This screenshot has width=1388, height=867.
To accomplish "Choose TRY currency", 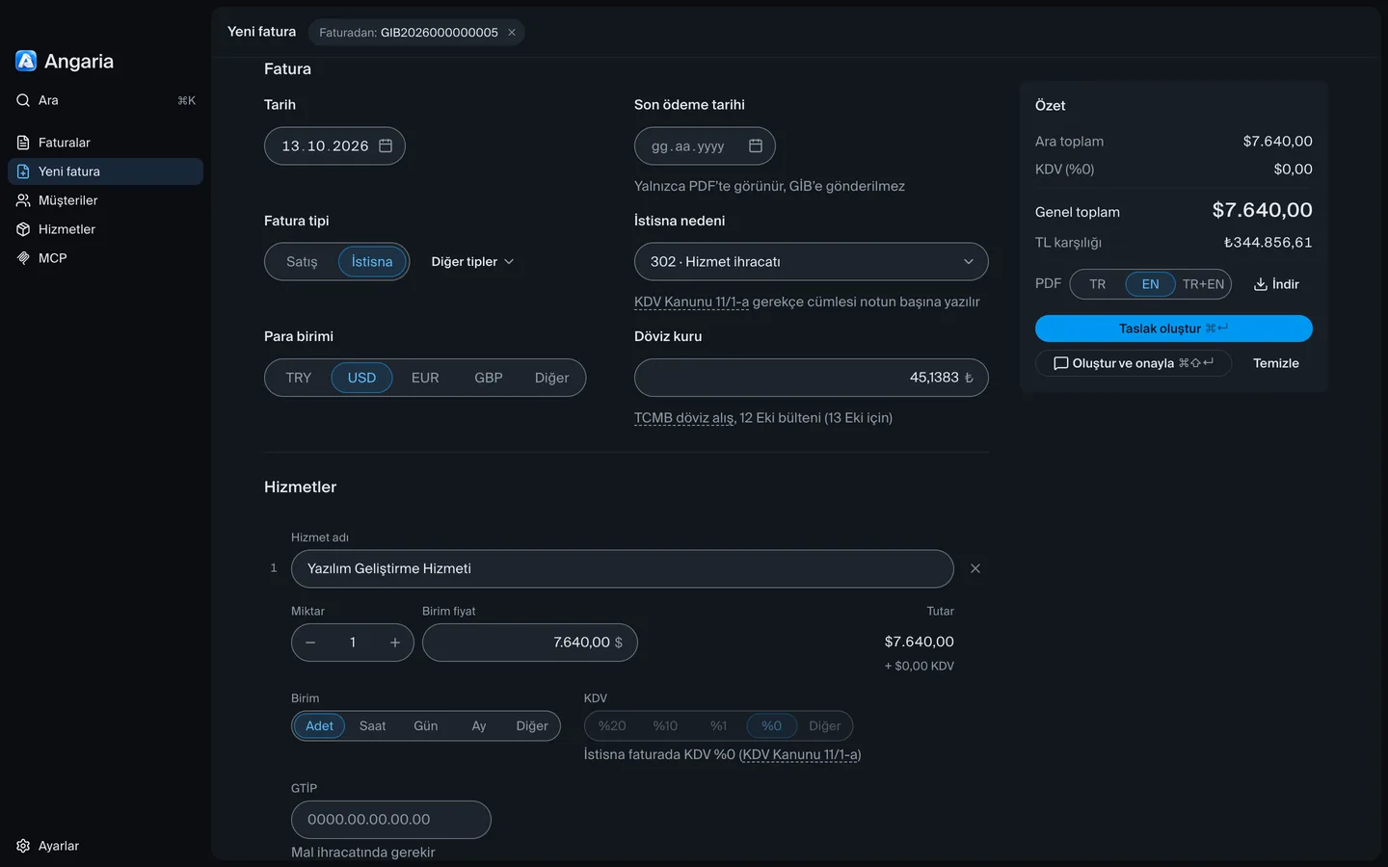I will 299,378.
